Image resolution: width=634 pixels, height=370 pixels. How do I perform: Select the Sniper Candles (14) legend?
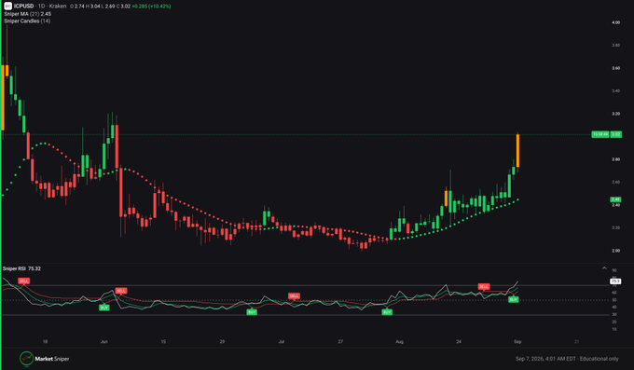[x=27, y=21]
